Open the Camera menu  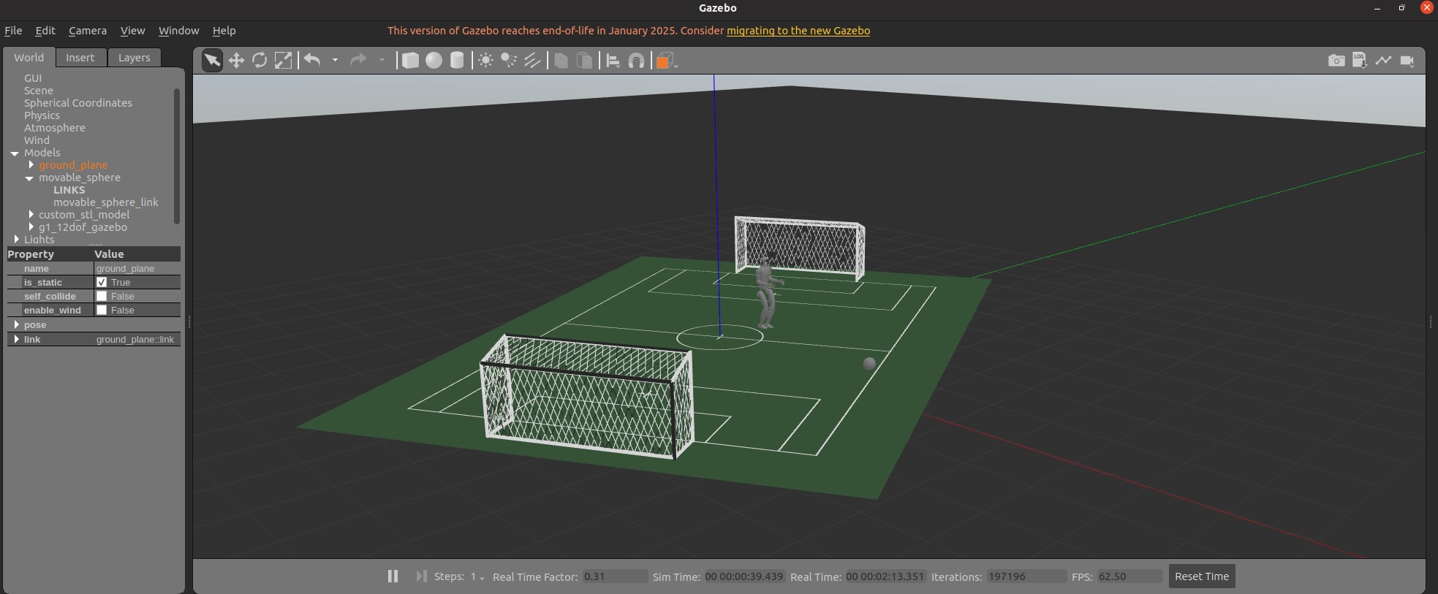click(x=88, y=31)
